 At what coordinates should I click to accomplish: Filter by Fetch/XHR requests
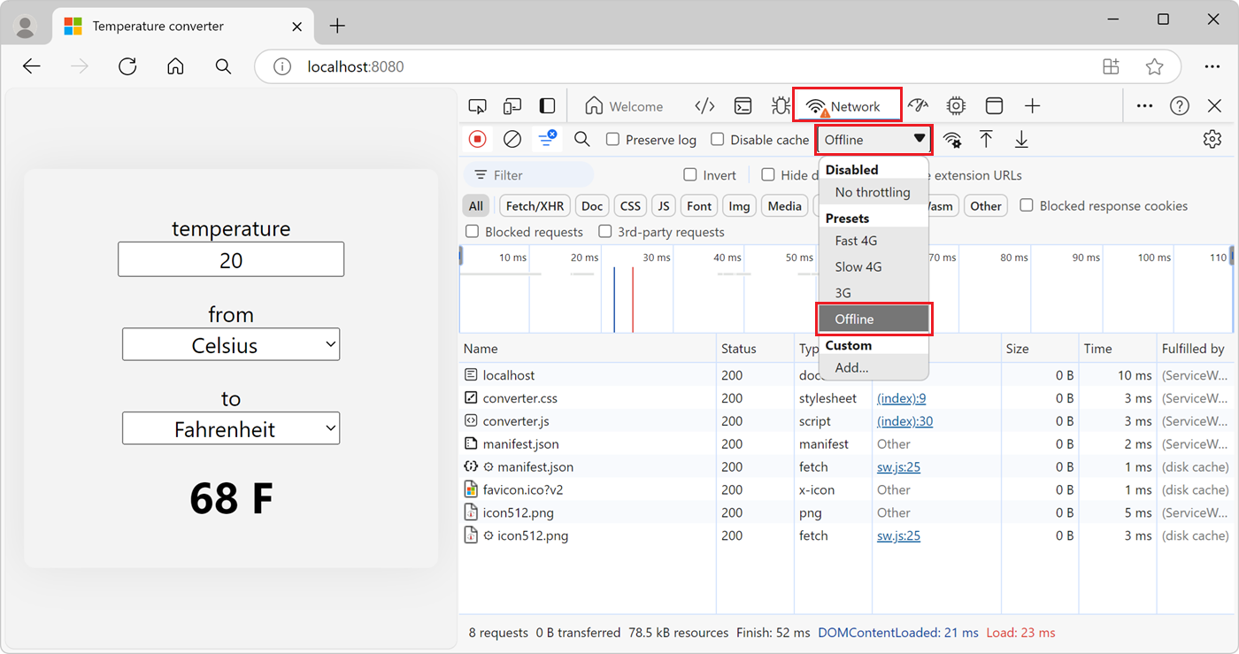[535, 205]
